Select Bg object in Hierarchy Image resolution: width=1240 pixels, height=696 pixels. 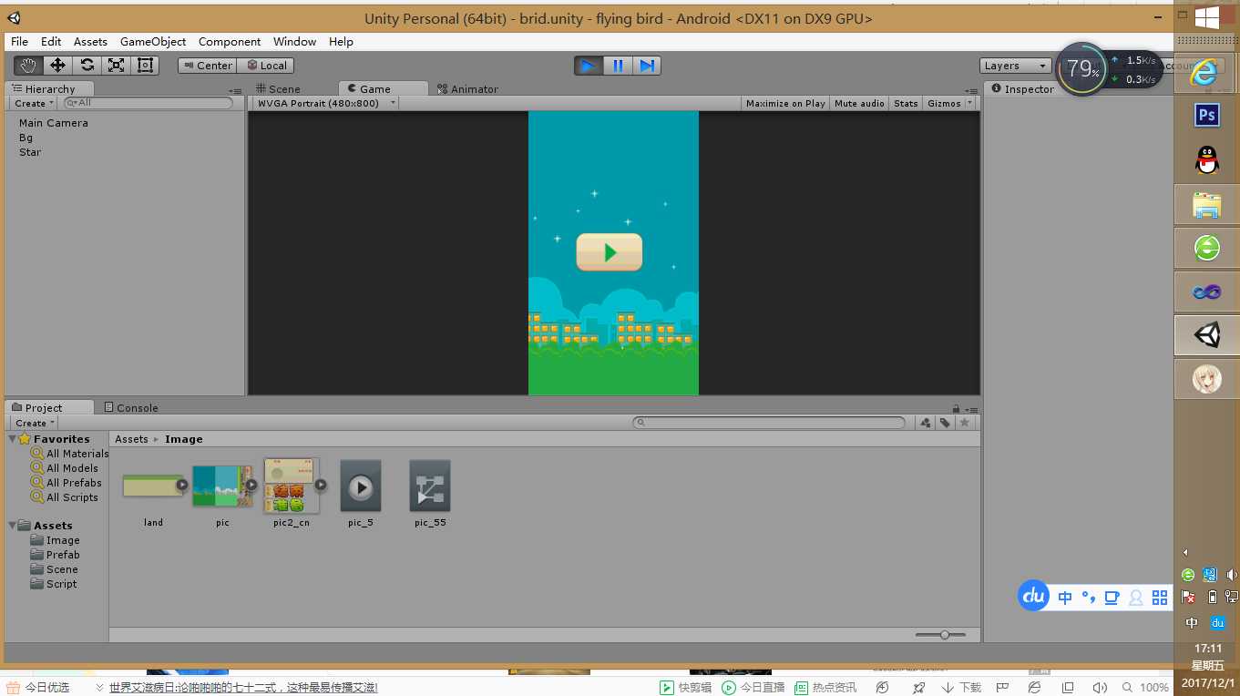pos(26,138)
